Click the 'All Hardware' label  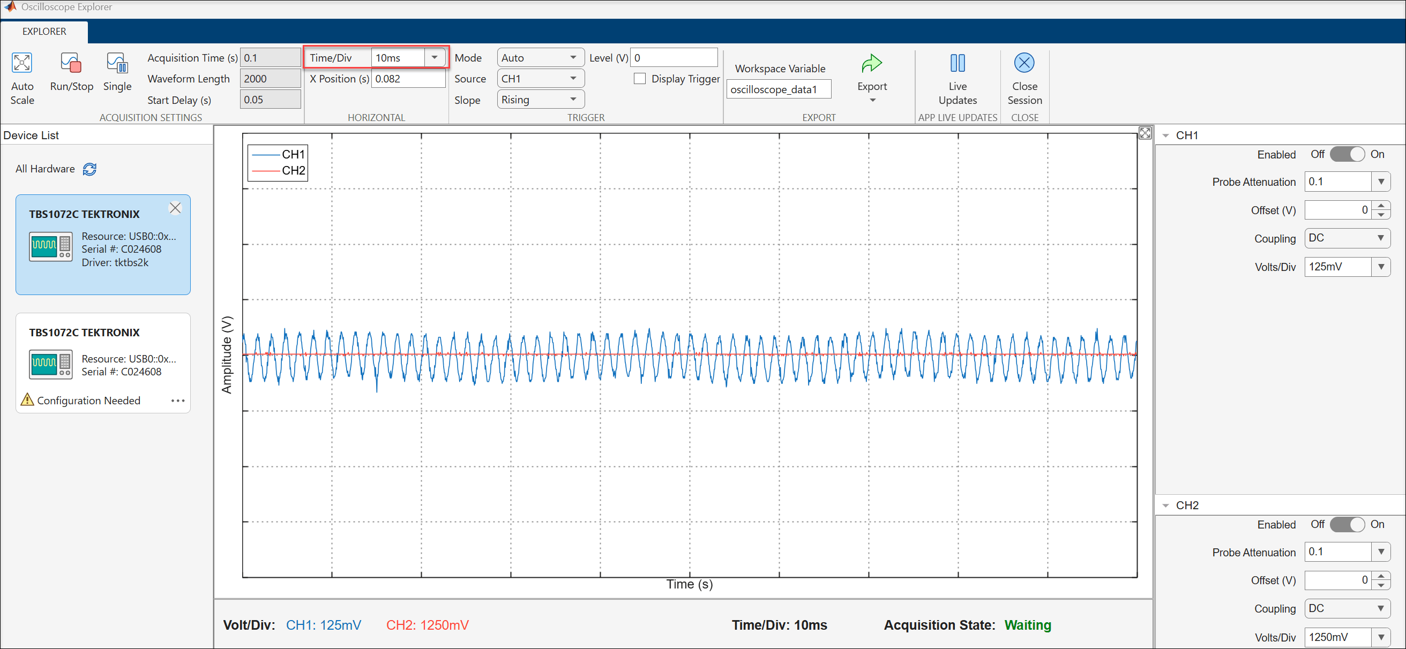pyautogui.click(x=45, y=169)
